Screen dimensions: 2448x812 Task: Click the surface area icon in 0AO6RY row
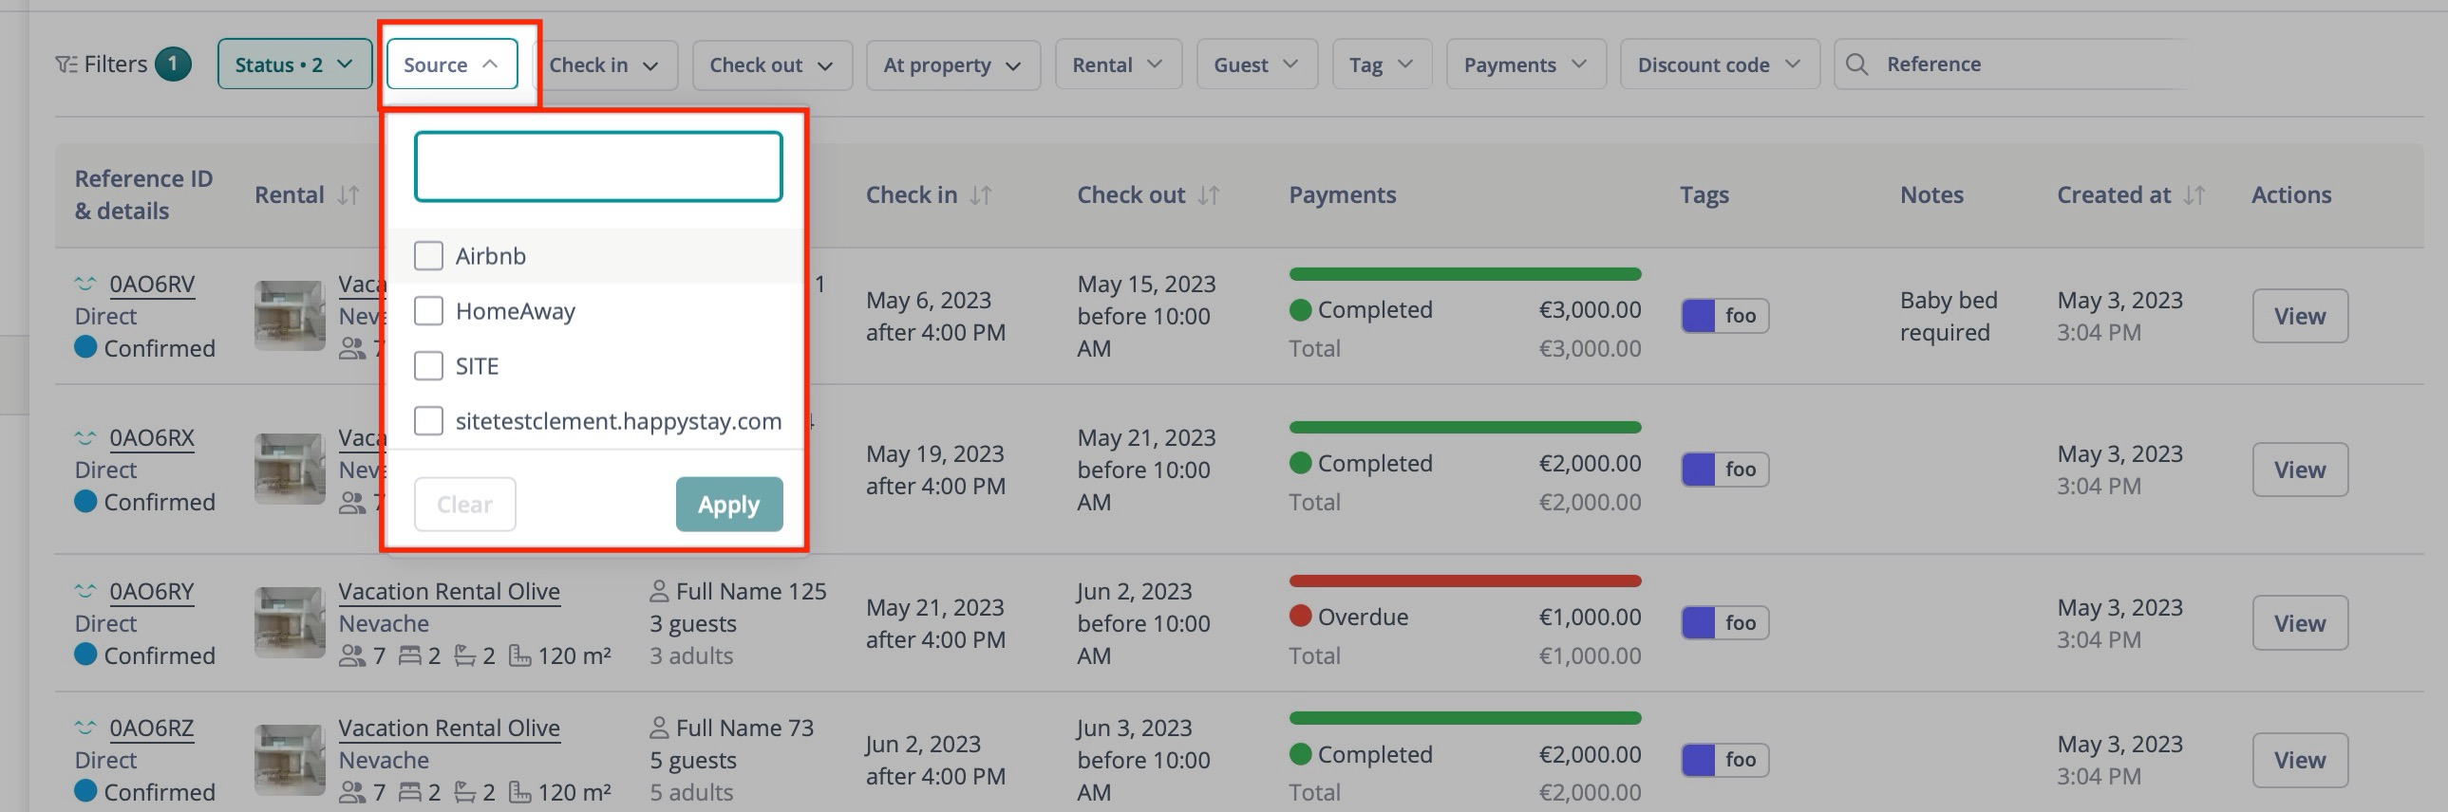tap(519, 656)
